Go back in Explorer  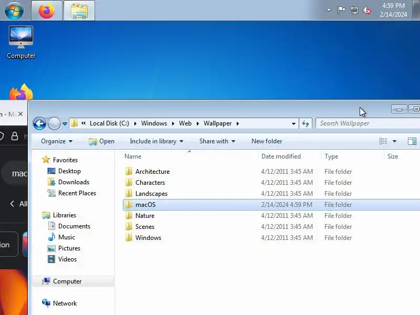40,124
